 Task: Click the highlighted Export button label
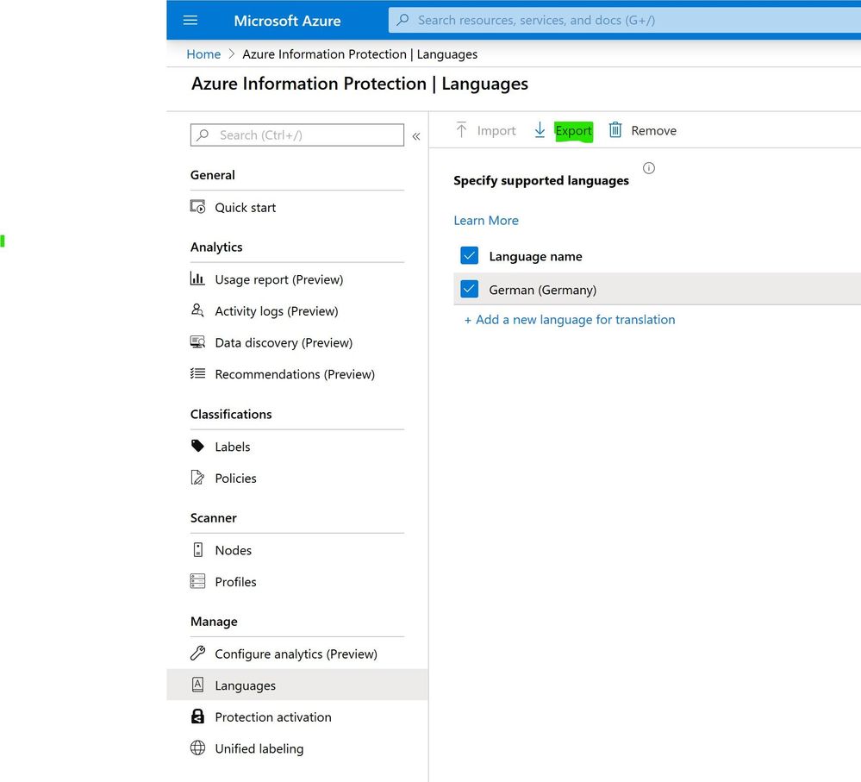(x=573, y=131)
